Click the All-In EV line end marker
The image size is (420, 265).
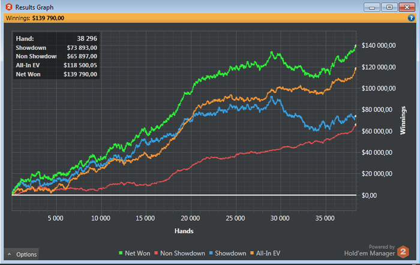356,68
